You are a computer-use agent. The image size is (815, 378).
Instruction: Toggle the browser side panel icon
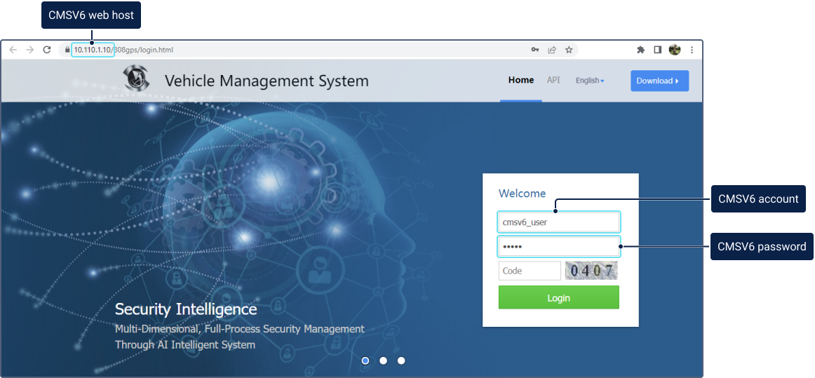[x=657, y=50]
